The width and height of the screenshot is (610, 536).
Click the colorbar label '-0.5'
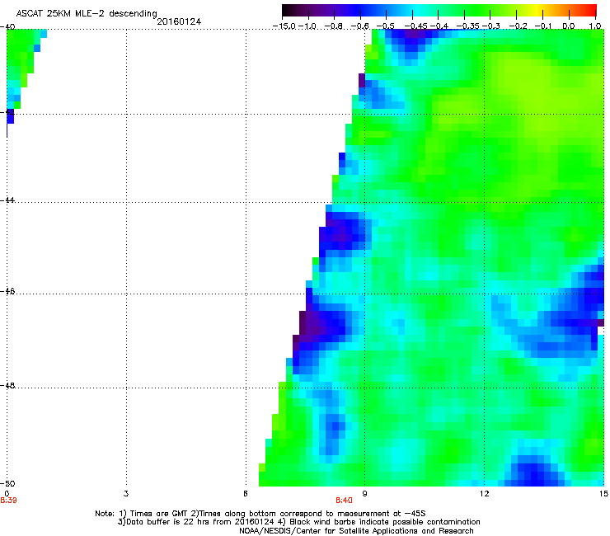pyautogui.click(x=386, y=26)
